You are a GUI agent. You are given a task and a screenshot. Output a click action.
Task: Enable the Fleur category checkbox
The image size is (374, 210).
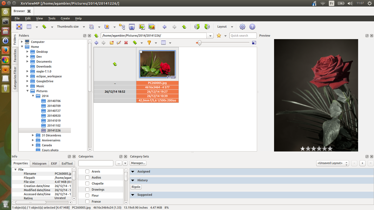(x=87, y=196)
